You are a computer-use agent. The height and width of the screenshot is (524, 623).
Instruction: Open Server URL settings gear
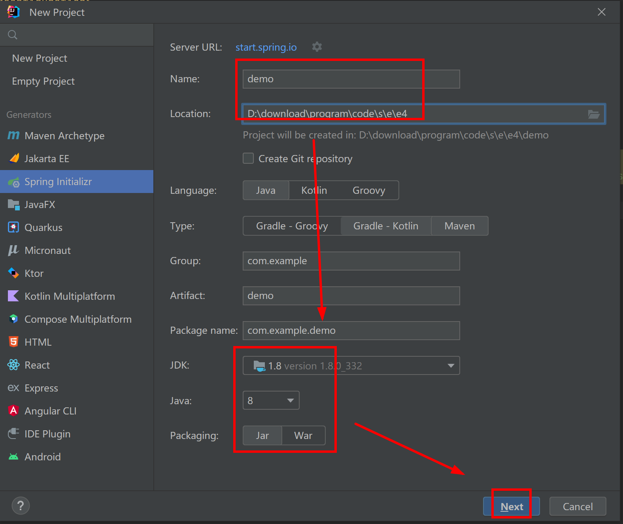point(317,47)
